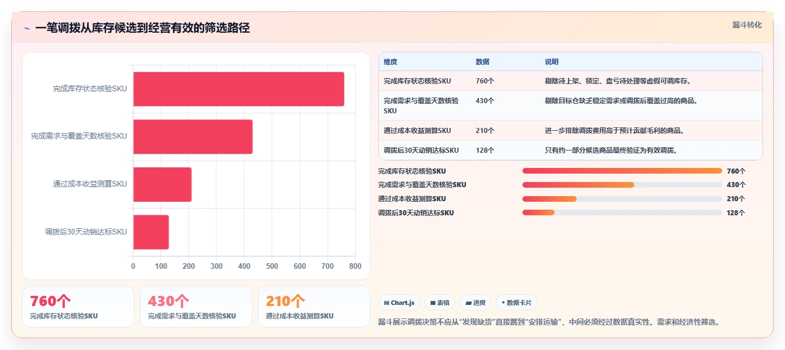Viewport: 785px width, 350px height.
Task: Select the 通过成本收益测算SKU chart bar
Action: pyautogui.click(x=162, y=184)
